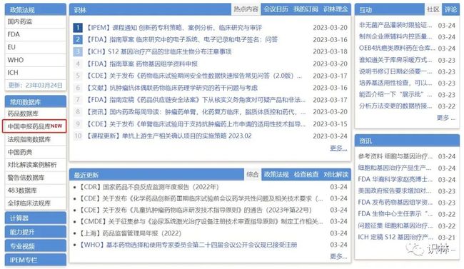
Task: Switch to the 对比解读 tab
Action: coord(336,175)
